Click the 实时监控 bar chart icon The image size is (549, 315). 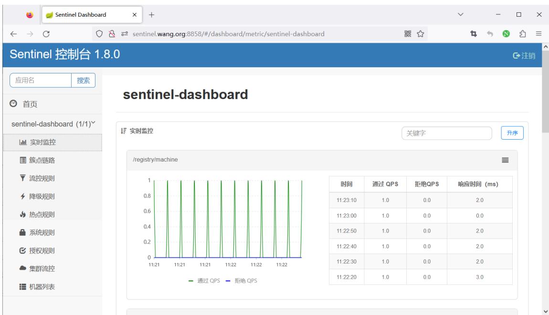(23, 142)
